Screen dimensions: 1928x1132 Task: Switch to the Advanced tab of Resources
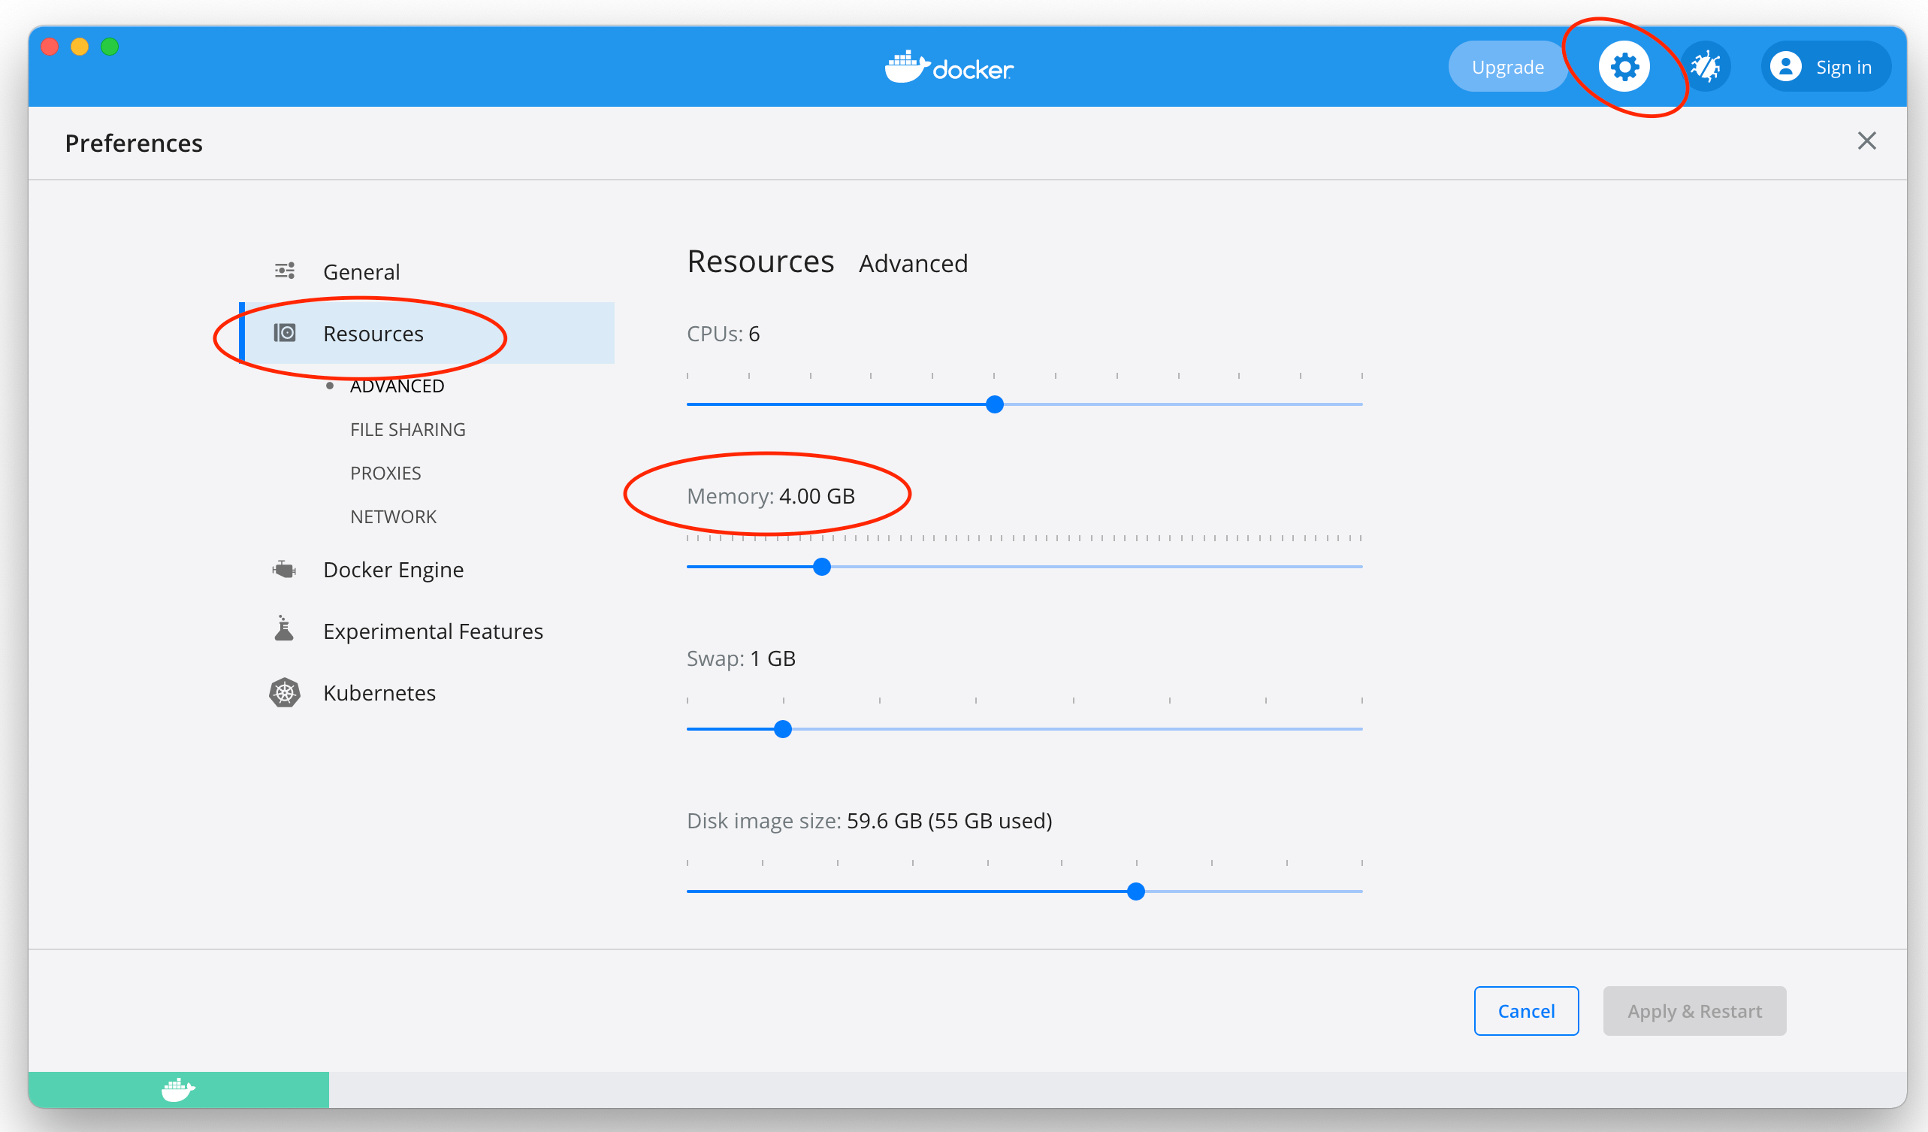pyautogui.click(x=913, y=262)
